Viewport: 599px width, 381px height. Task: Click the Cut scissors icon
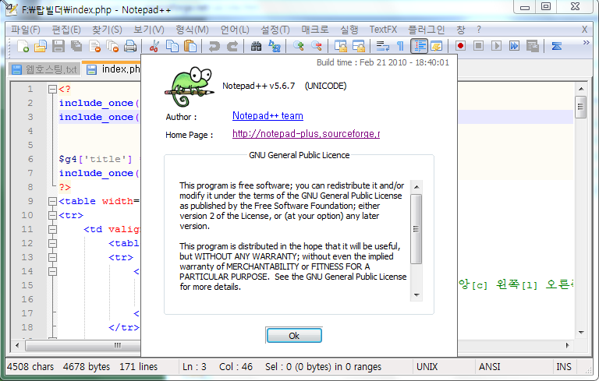click(x=154, y=47)
